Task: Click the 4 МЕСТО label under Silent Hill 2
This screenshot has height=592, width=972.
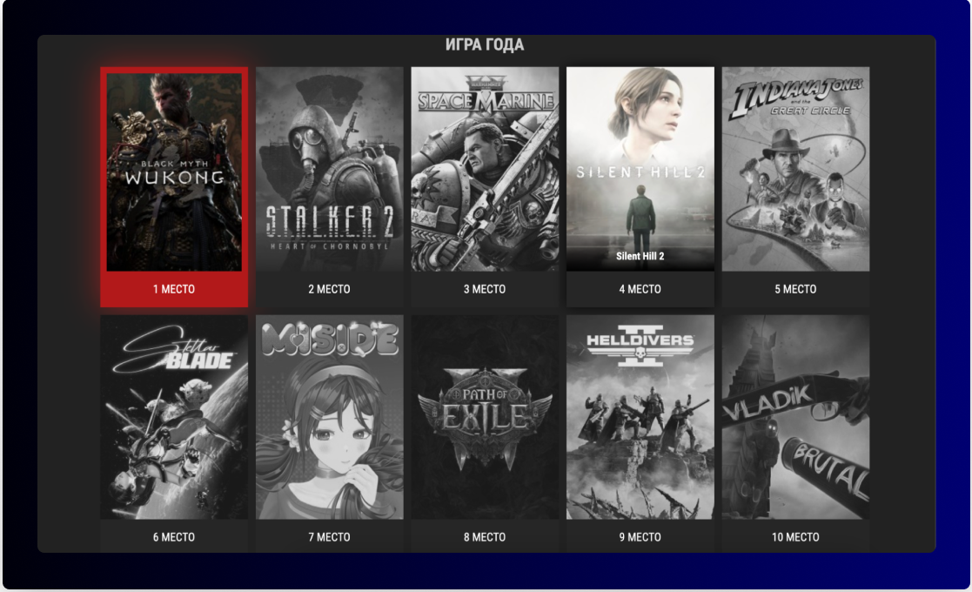Action: point(640,289)
